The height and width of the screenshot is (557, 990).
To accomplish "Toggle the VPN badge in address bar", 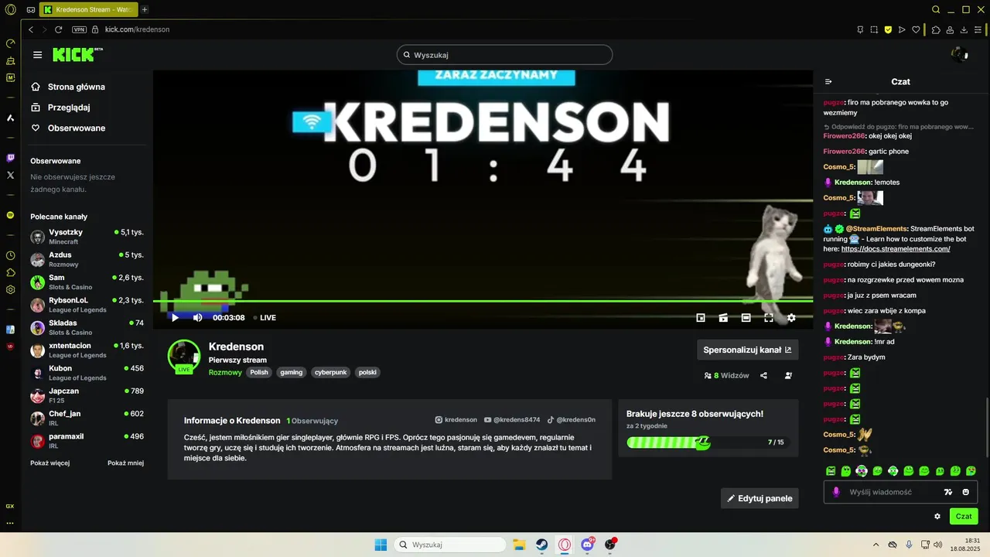I will tap(80, 29).
